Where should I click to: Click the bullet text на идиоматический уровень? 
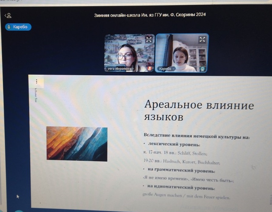coord(181,188)
